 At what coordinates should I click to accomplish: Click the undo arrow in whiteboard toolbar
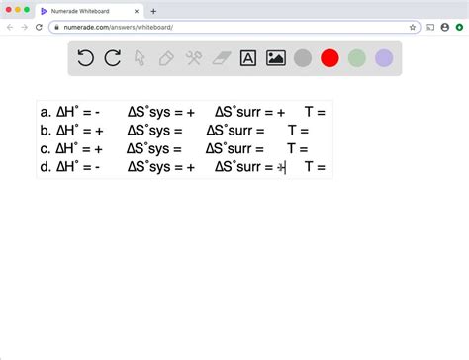(x=85, y=58)
